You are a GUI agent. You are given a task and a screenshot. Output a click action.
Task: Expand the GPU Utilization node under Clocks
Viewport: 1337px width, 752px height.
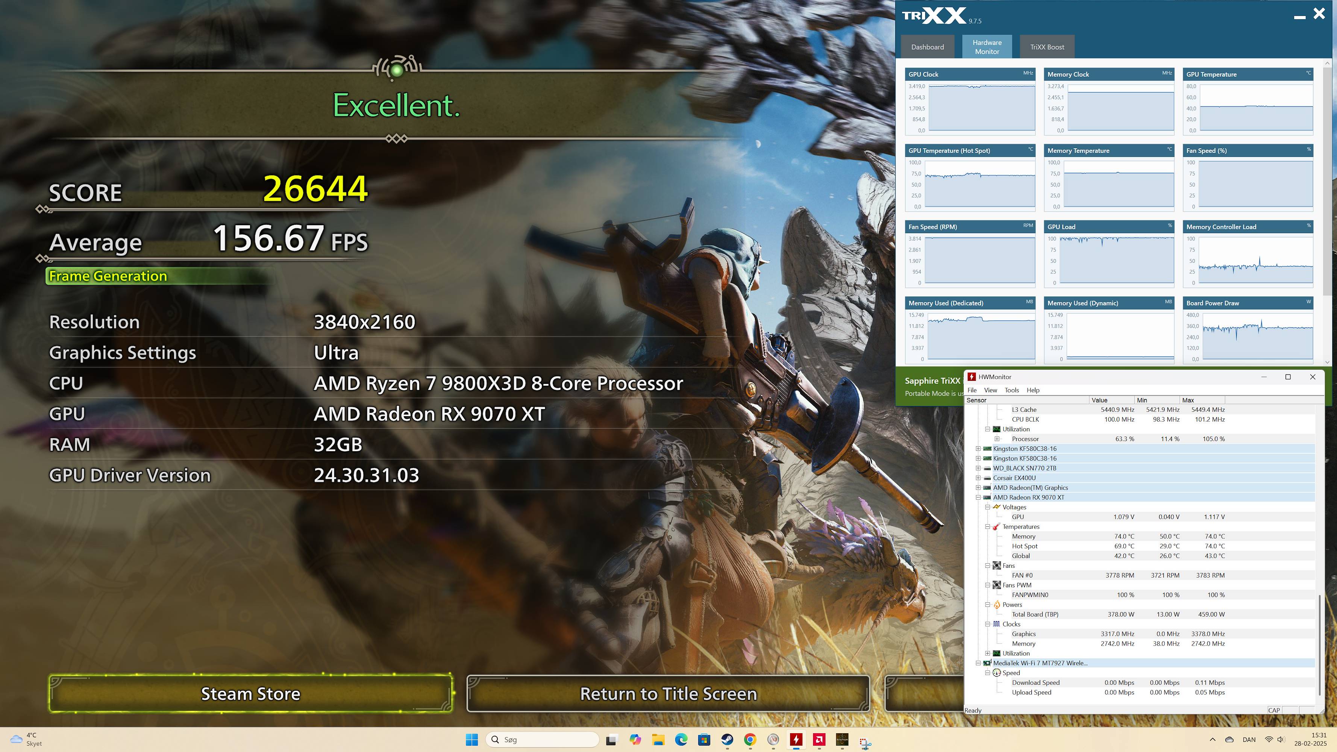pos(987,653)
